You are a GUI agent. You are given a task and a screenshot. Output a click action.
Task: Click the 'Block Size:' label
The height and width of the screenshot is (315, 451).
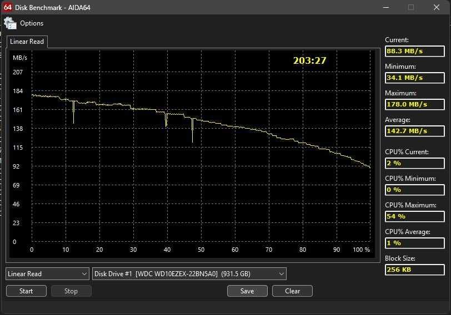tap(400, 258)
